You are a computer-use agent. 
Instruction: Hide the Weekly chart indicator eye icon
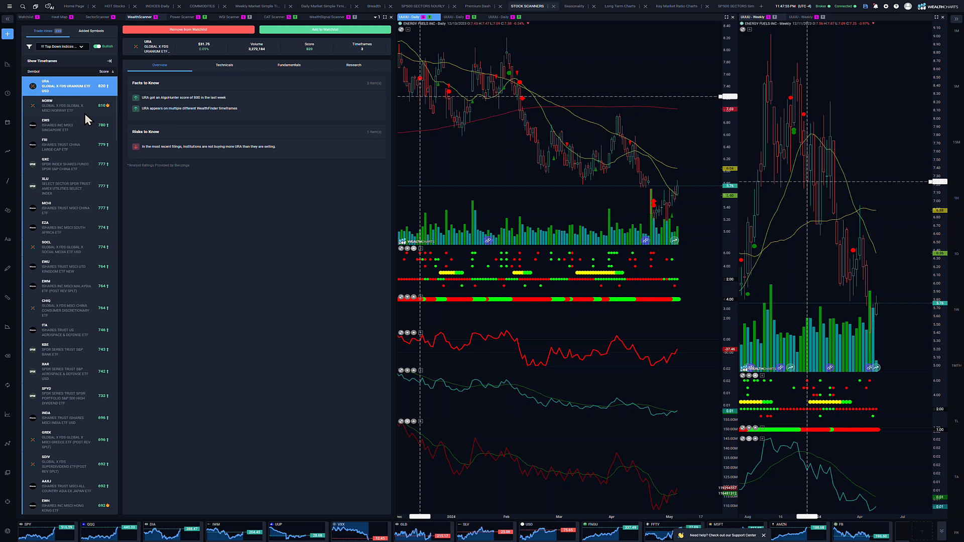pos(742,30)
